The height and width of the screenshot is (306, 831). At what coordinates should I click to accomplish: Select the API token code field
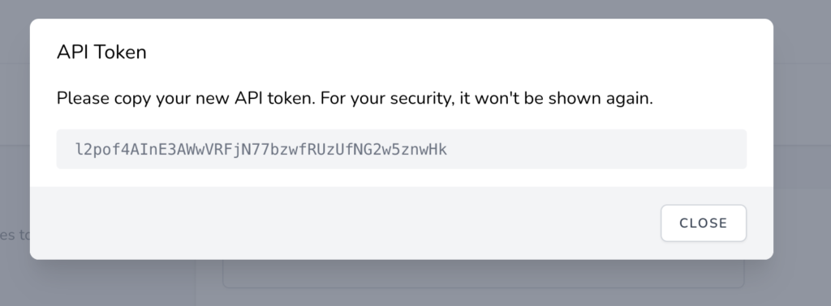tap(401, 149)
